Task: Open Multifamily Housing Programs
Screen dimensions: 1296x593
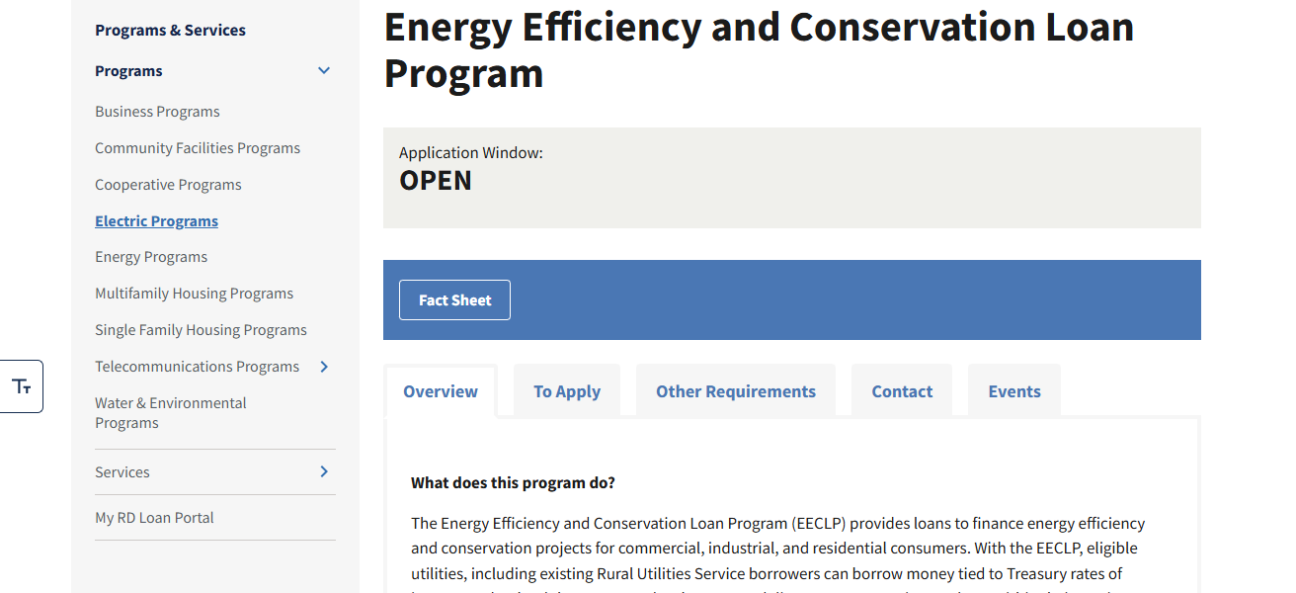Action: coord(194,293)
